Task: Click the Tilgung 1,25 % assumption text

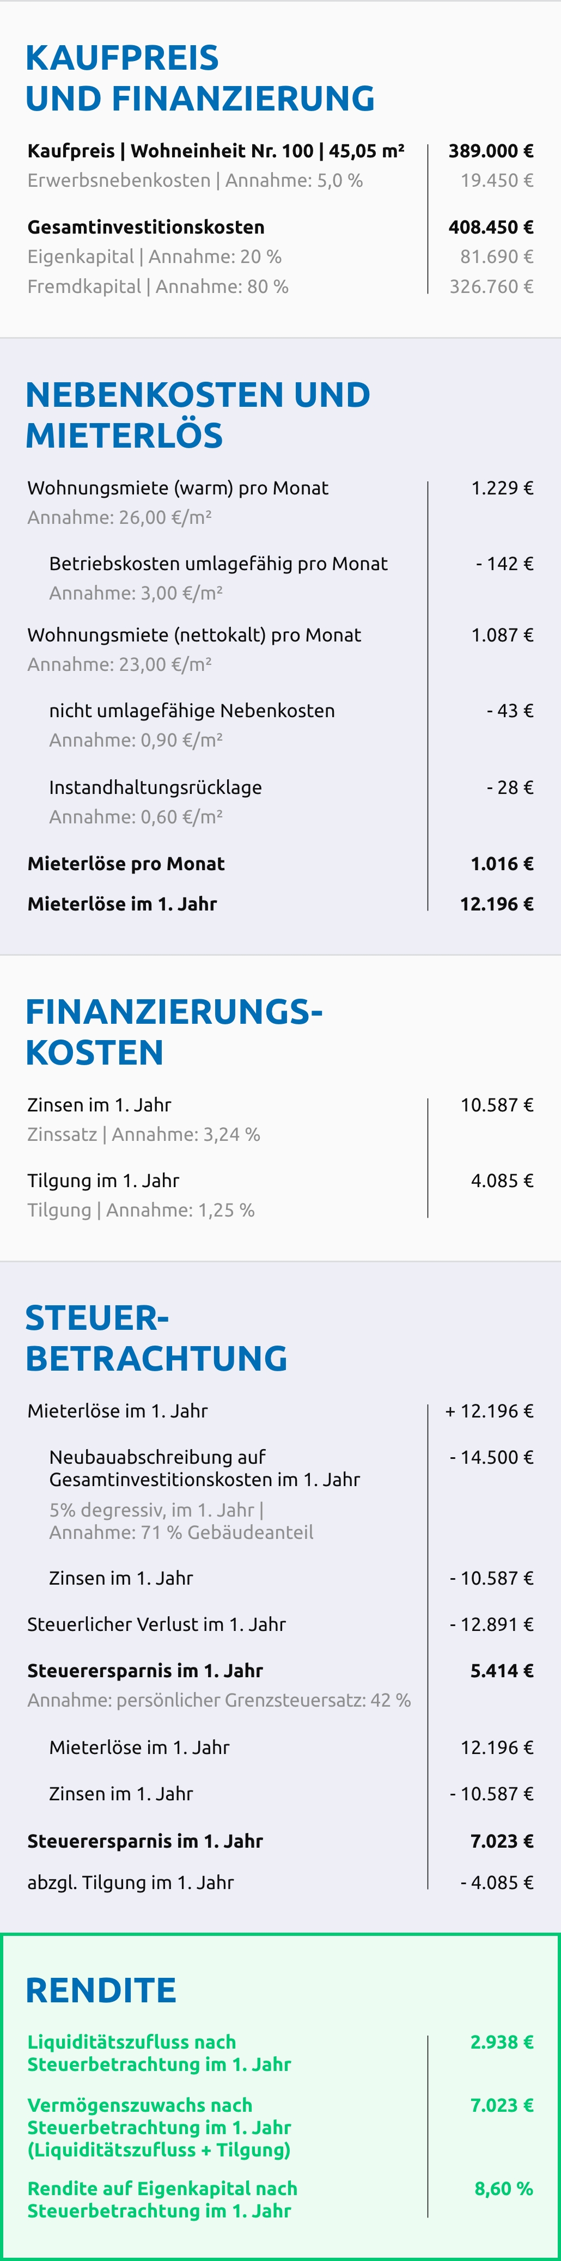Action: coord(141,1211)
